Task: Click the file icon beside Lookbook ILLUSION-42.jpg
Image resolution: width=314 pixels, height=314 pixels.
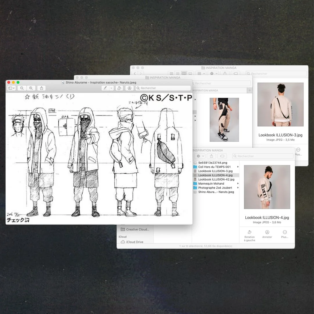Action: click(x=195, y=179)
